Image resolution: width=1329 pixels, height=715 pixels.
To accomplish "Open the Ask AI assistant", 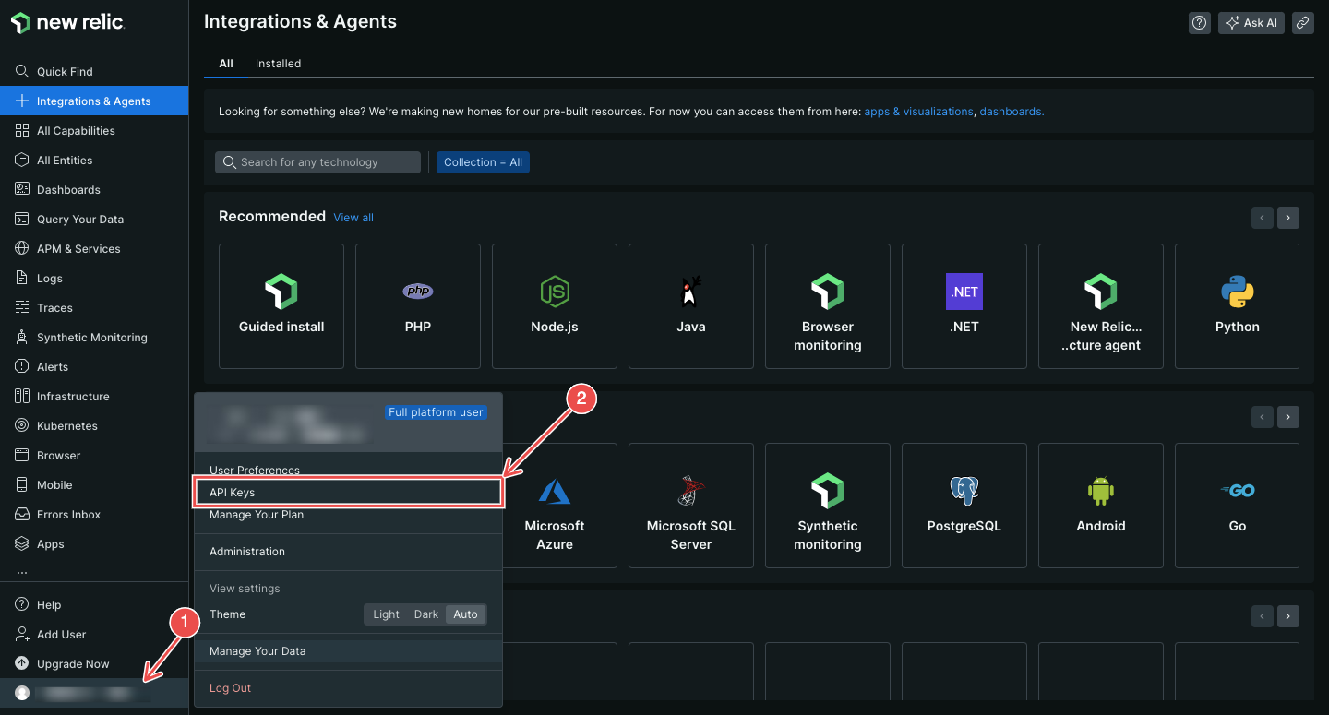I will point(1251,22).
